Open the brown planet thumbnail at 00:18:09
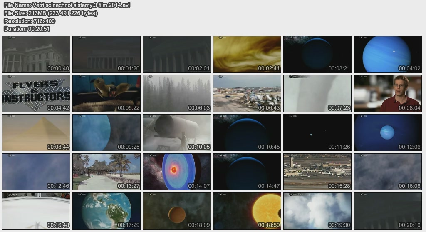 177,211
